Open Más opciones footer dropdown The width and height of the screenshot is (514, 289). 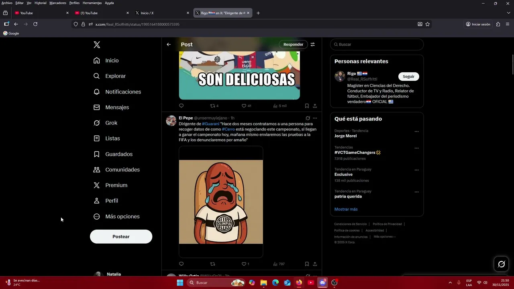click(x=385, y=237)
